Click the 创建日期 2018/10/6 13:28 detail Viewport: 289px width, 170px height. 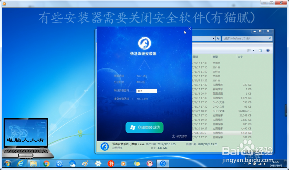202,144
